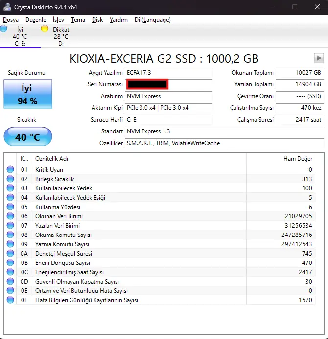Click the KIOXIA-EXCERIA G2 SSD title text
The height and width of the screenshot is (339, 328).
[164, 58]
